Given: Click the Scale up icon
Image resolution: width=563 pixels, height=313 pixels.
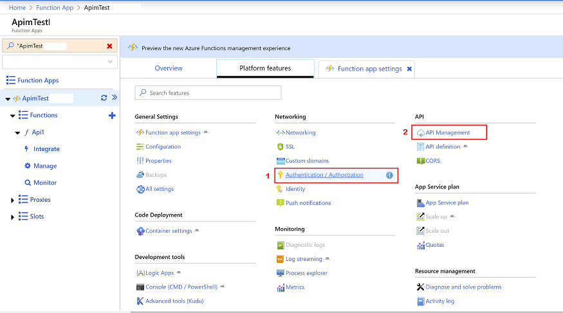Looking at the screenshot, I should (x=420, y=217).
